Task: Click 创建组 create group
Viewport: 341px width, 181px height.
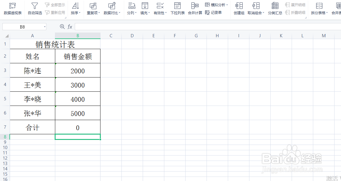Action: pyautogui.click(x=239, y=9)
